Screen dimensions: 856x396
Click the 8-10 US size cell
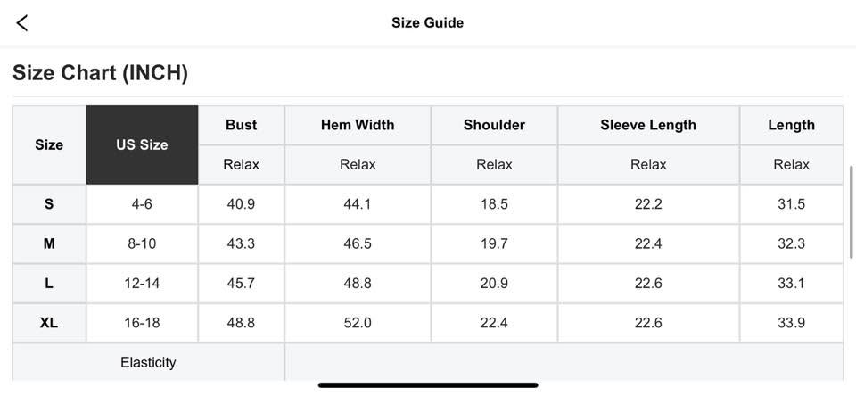tap(142, 243)
